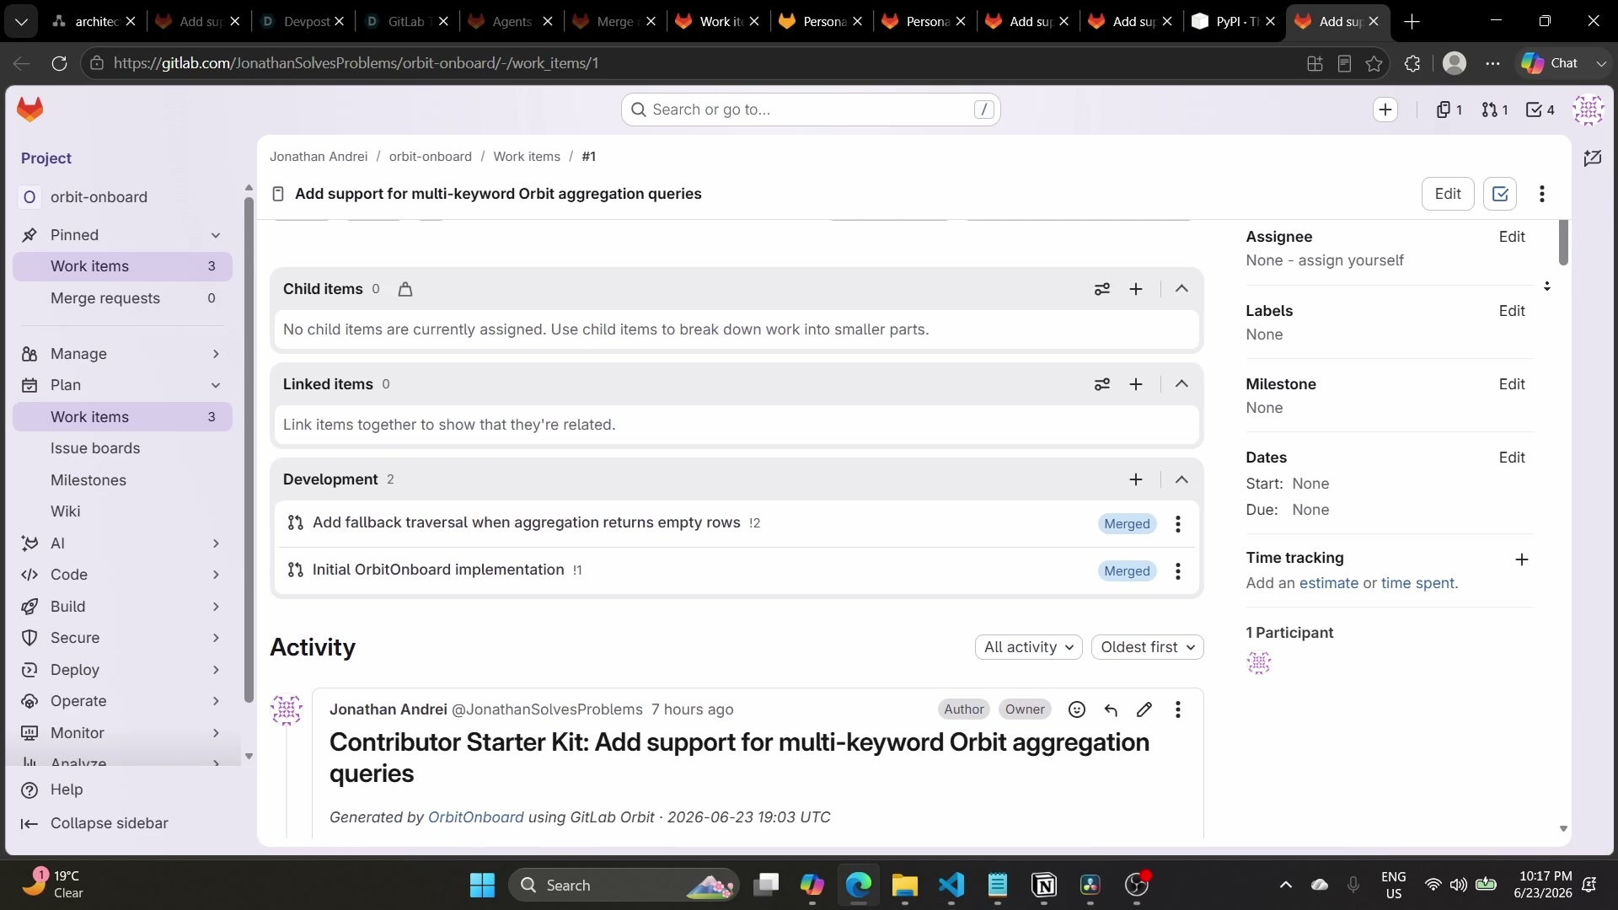This screenshot has height=910, width=1618.
Task: Click the Edit work item button
Action: click(1448, 194)
